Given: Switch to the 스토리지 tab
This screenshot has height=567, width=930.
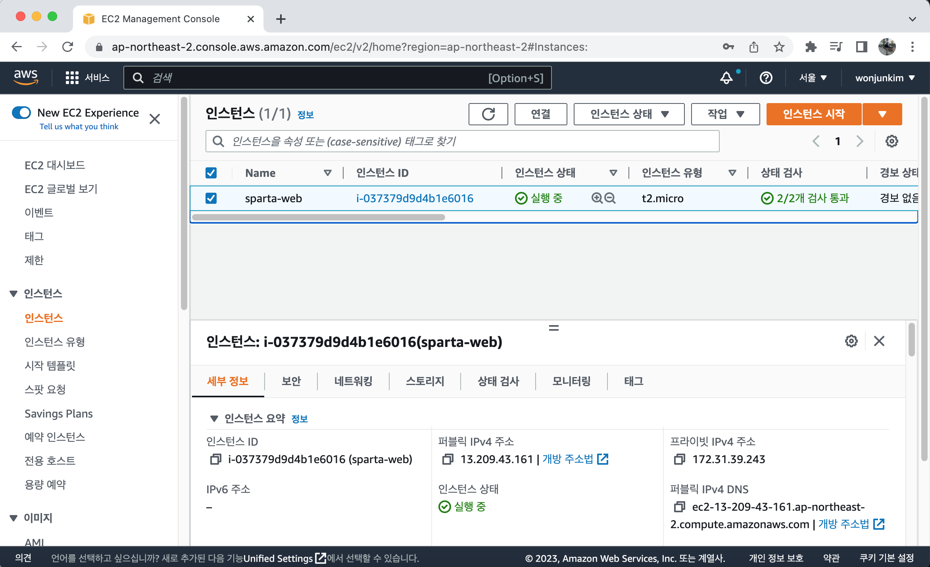Looking at the screenshot, I should 425,381.
